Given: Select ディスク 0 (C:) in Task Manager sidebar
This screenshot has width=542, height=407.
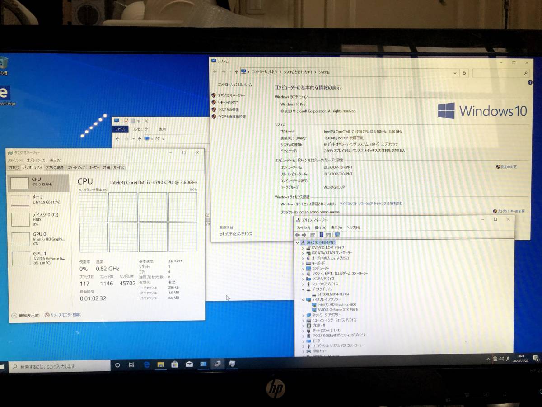Looking at the screenshot, I should coord(39,219).
